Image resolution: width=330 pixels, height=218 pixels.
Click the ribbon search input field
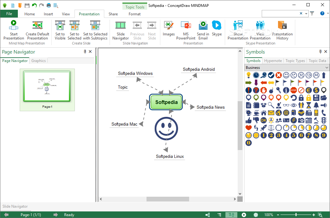[x=280, y=13]
